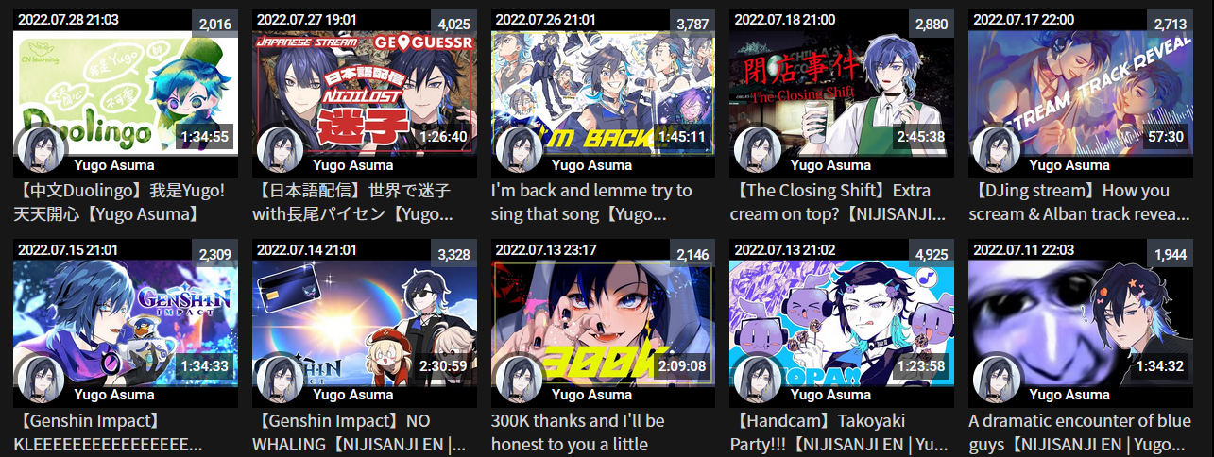This screenshot has height=457, width=1214.
Task: Open the Takoyaki Party handcam thumbnail
Action: click(x=842, y=321)
